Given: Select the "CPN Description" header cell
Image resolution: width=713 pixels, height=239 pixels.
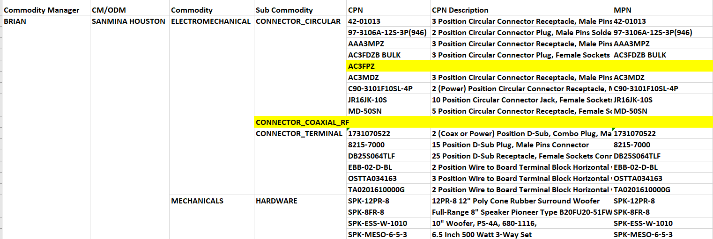Looking at the screenshot, I should tap(460, 10).
